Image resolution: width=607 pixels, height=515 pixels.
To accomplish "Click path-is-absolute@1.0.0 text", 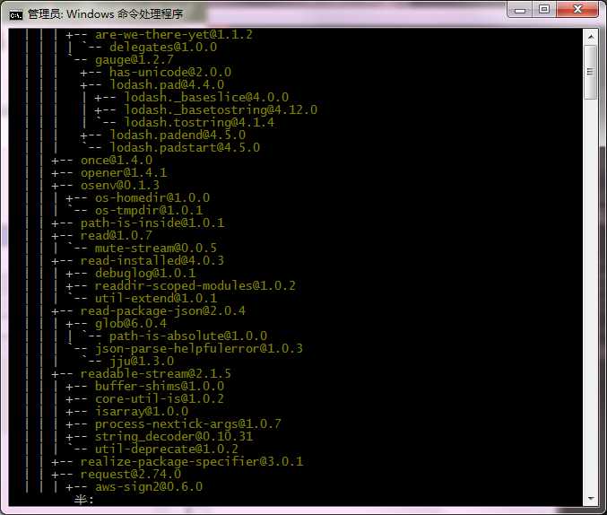I will pyautogui.click(x=188, y=336).
